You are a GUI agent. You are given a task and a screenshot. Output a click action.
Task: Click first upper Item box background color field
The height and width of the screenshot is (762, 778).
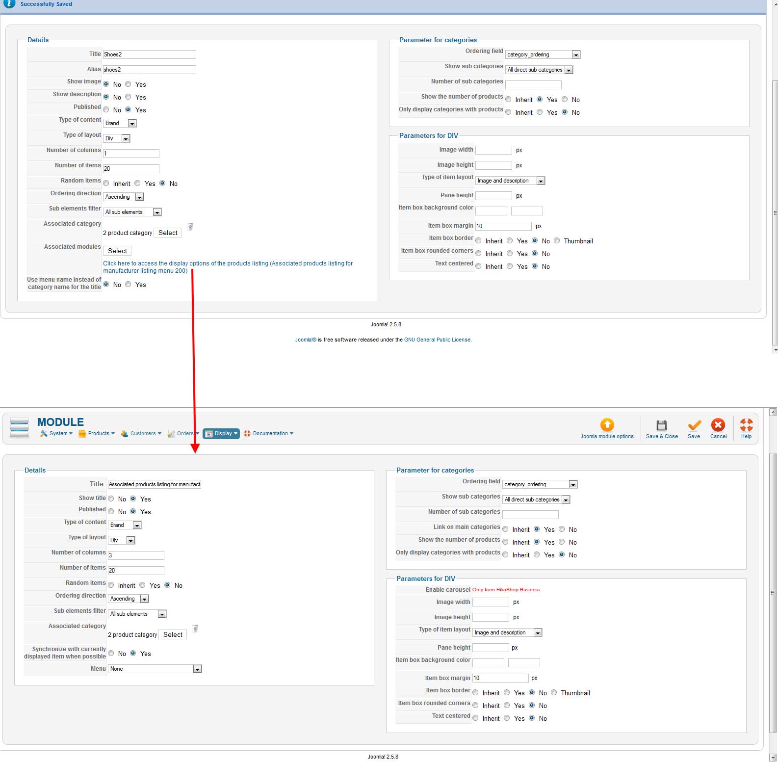[x=491, y=211]
